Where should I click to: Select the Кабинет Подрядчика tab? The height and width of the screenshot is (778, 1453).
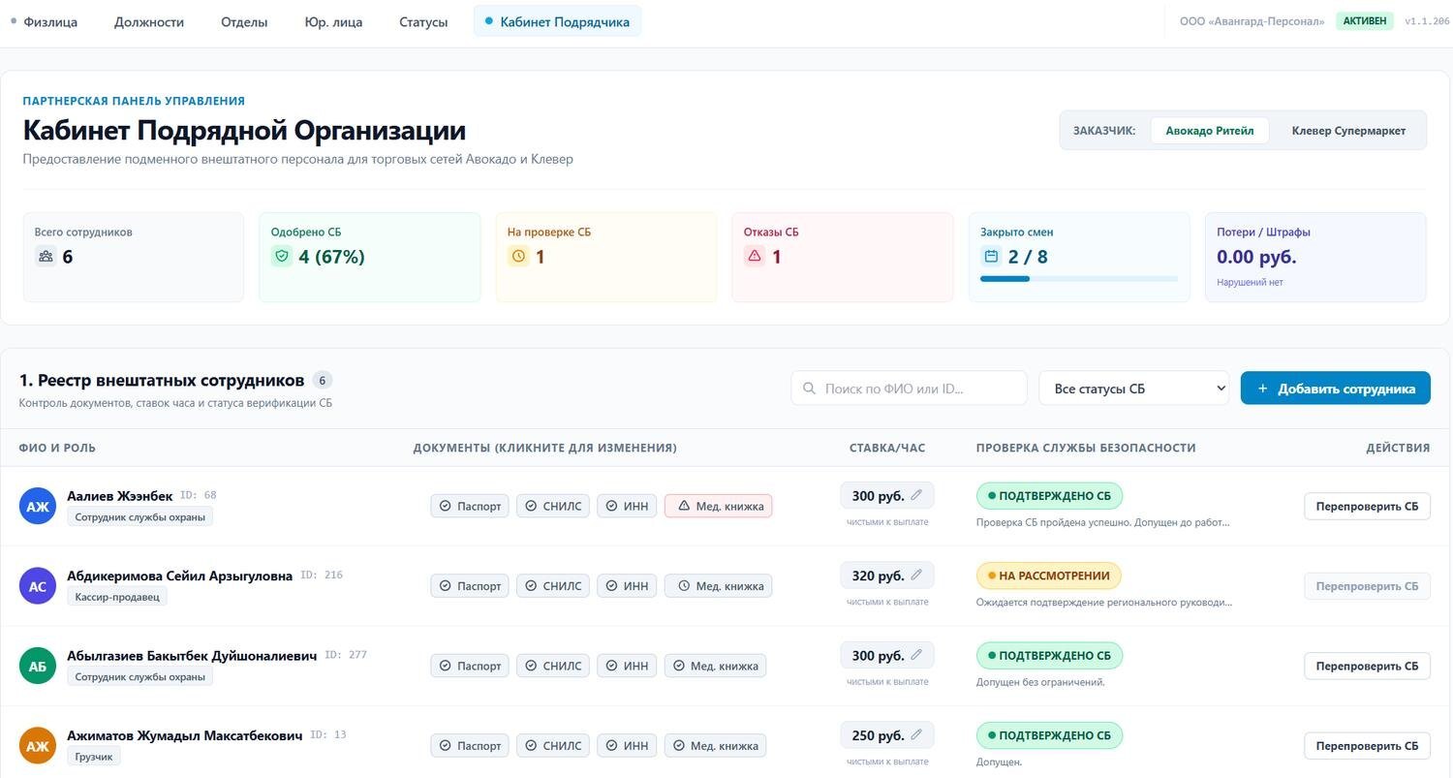point(557,21)
